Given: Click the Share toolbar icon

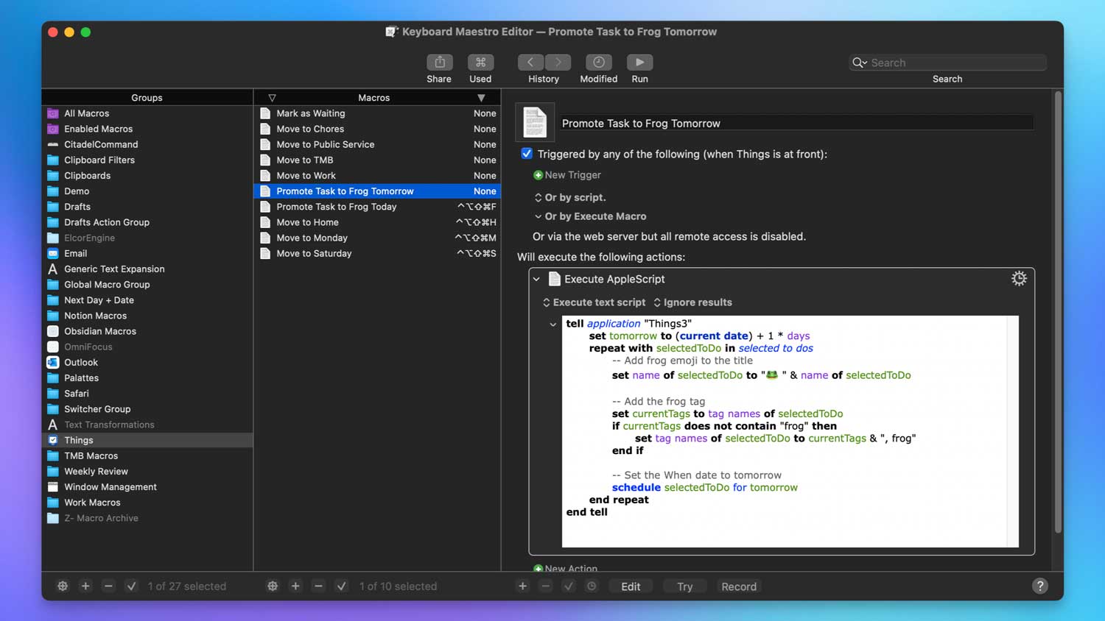Looking at the screenshot, I should point(439,62).
